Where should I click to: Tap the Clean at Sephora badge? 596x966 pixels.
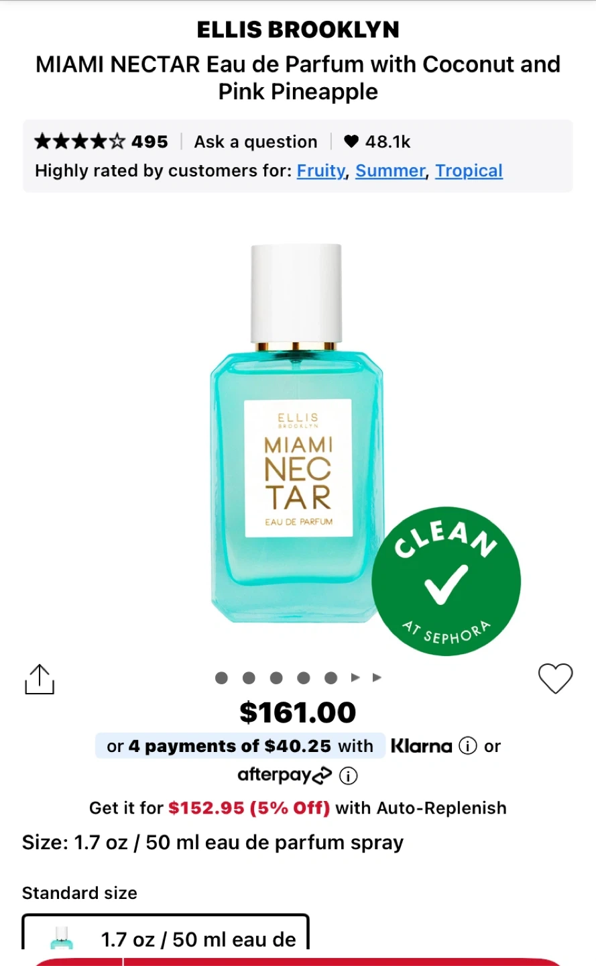[446, 581]
